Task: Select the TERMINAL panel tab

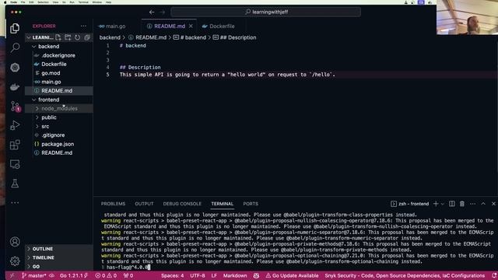Action: (x=223, y=204)
